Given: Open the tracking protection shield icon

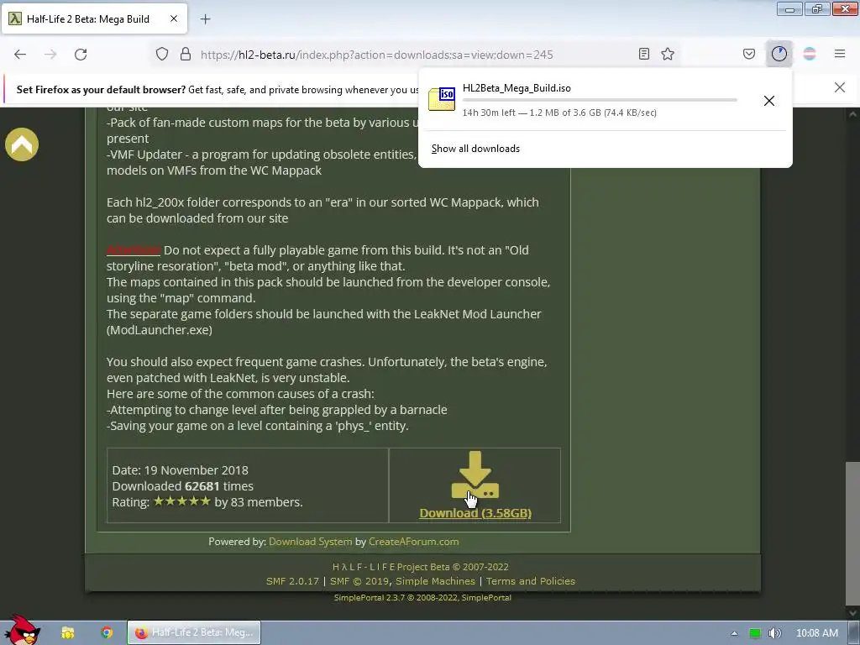Looking at the screenshot, I should 162,55.
